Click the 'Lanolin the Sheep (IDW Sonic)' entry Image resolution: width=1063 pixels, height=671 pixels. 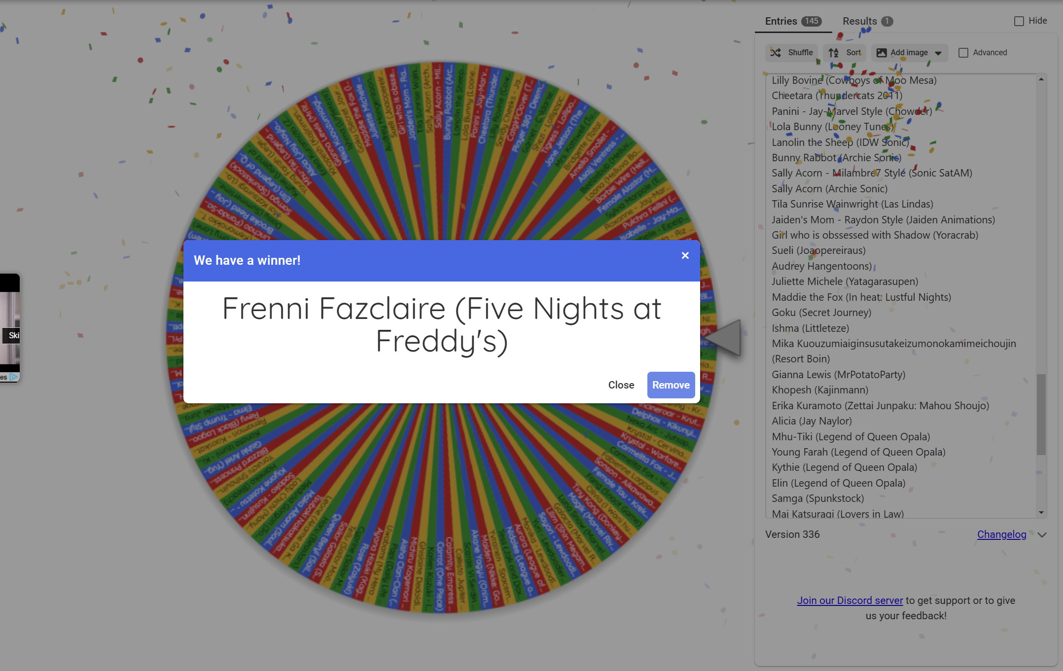(841, 142)
